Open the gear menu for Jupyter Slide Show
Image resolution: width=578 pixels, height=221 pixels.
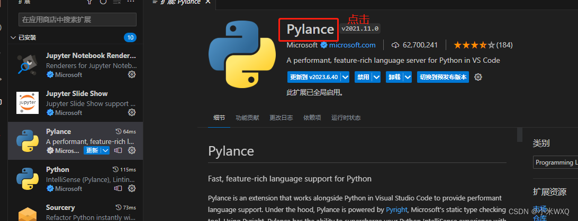(x=132, y=112)
